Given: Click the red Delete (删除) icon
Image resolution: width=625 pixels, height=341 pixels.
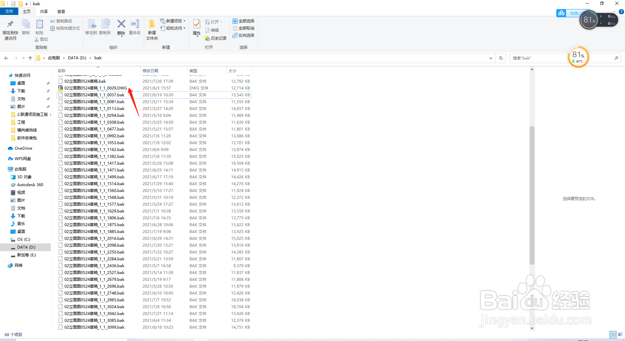Looking at the screenshot, I should click(121, 24).
